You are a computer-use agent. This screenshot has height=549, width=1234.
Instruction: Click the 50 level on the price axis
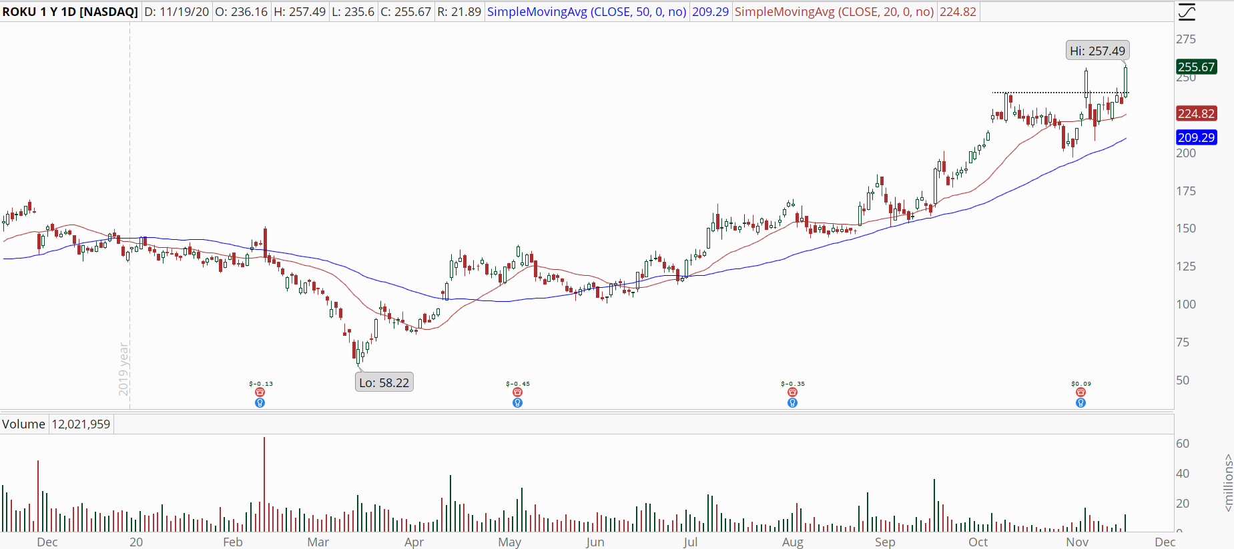point(1183,380)
